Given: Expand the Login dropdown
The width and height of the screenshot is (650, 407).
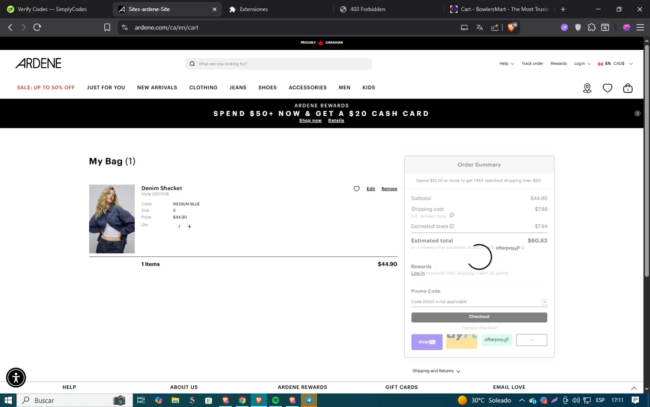Looking at the screenshot, I should pyautogui.click(x=582, y=64).
